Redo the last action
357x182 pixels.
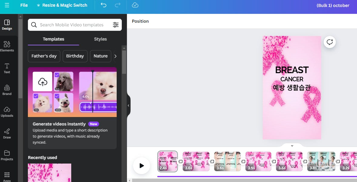[118, 5]
